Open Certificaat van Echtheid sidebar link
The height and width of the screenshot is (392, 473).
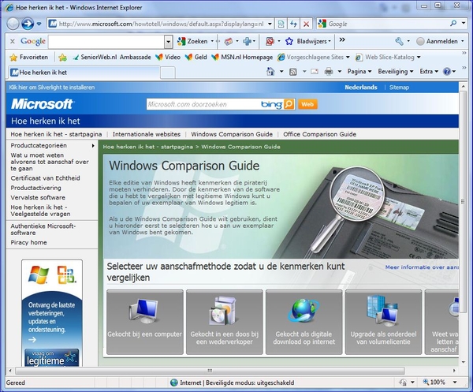point(45,178)
